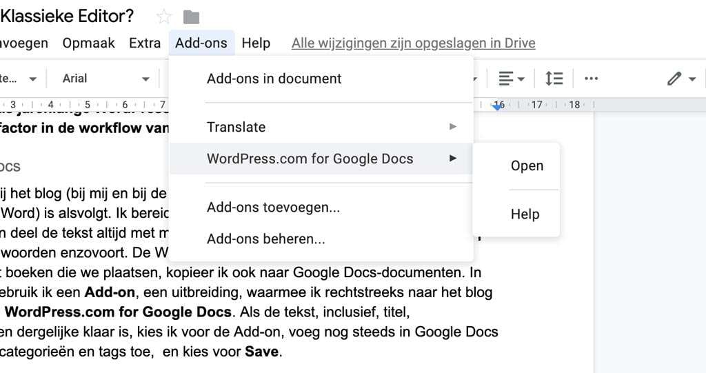The image size is (706, 373).
Task: Open the Help menu in the menu bar
Action: point(256,43)
